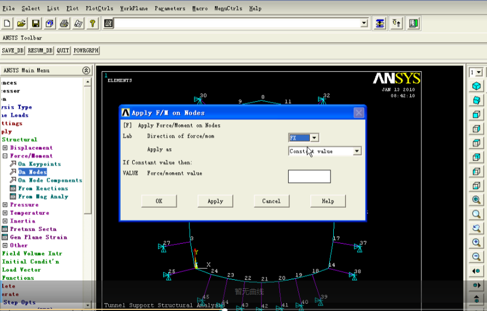The height and width of the screenshot is (311, 487).
Task: Expand the Other tree node
Action: [5, 245]
